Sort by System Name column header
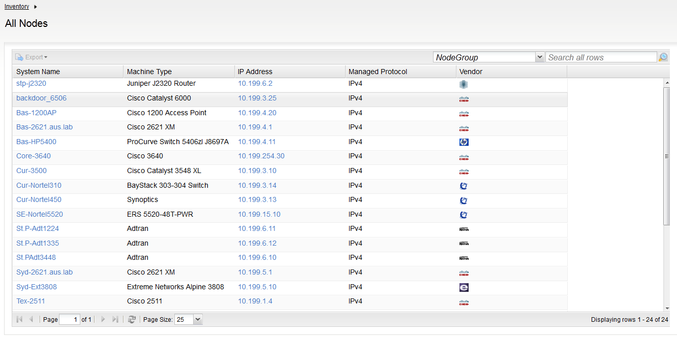The image size is (677, 338). tap(68, 72)
